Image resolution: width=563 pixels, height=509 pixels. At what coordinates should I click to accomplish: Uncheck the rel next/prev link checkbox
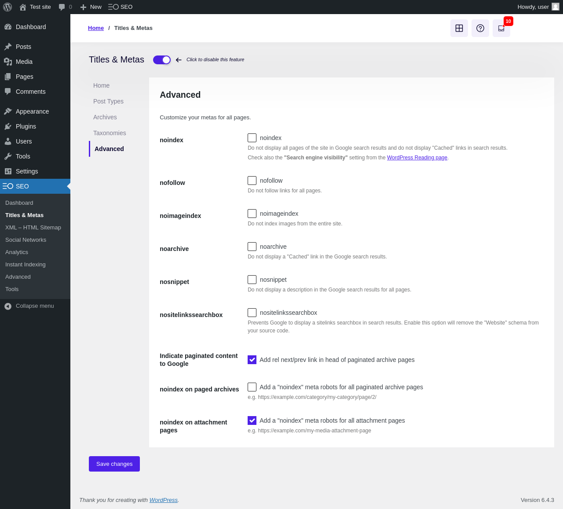pos(252,360)
